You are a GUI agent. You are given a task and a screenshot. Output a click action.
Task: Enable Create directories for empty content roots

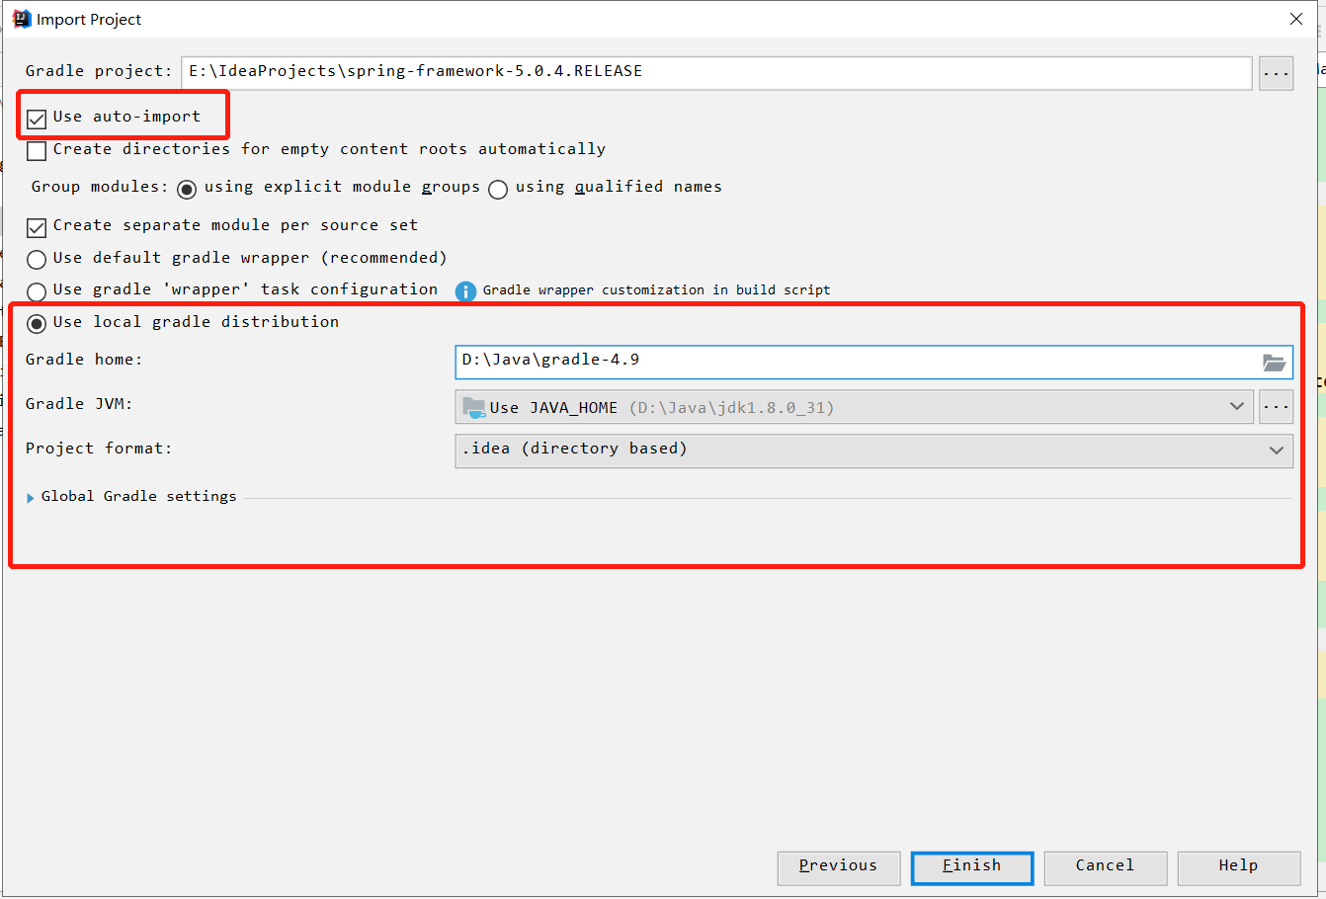coord(37,151)
